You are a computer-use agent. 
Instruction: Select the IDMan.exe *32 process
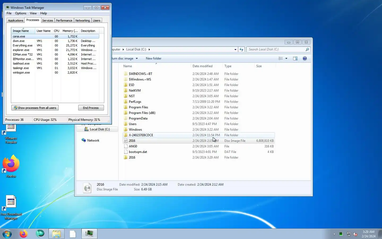(x=55, y=54)
